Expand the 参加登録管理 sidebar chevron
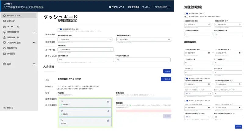The height and width of the screenshot is (131, 244). point(34,32)
